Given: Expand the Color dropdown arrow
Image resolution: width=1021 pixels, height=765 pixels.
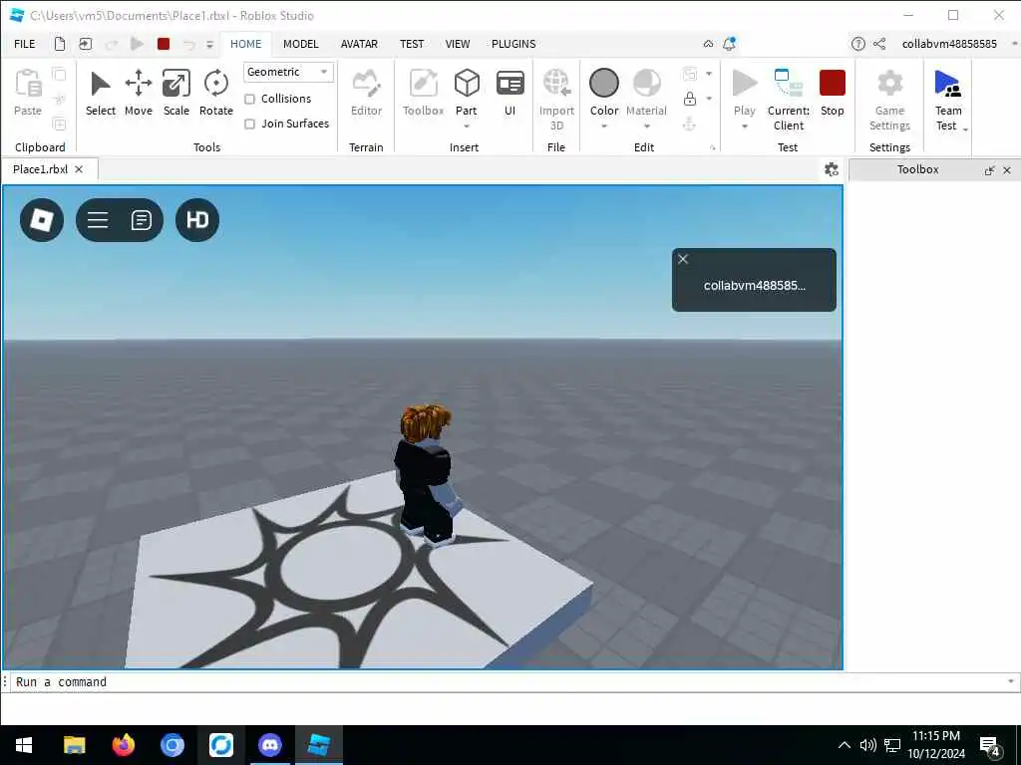Looking at the screenshot, I should coord(603,127).
